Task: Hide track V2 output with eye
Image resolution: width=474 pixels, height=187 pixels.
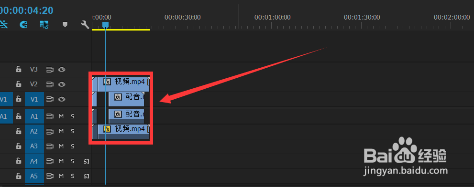Action: (x=62, y=84)
